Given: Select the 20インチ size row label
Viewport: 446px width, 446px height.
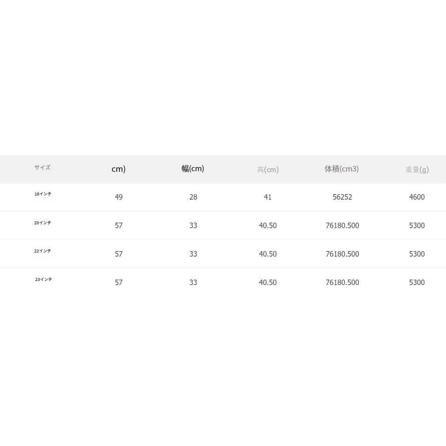Looking at the screenshot, I should pyautogui.click(x=43, y=223).
